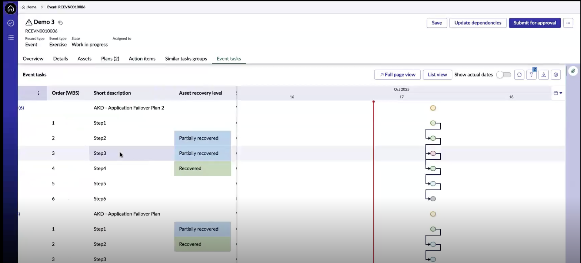Click the Step3 pink node under Failover Plan 2
581x263 pixels.
tap(433, 153)
